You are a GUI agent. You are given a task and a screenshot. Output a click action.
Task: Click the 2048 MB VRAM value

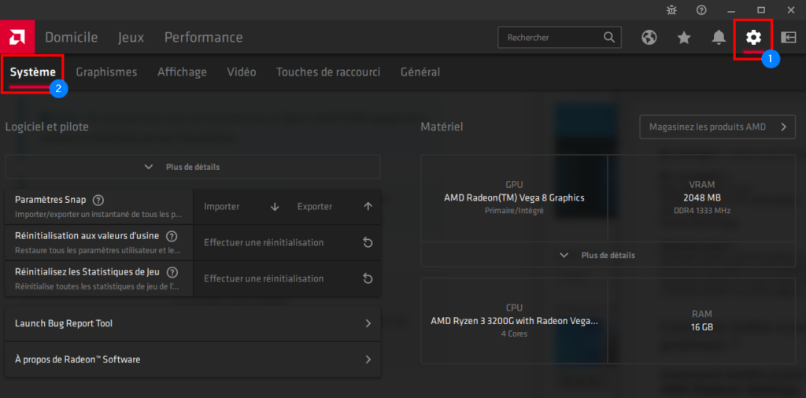701,197
